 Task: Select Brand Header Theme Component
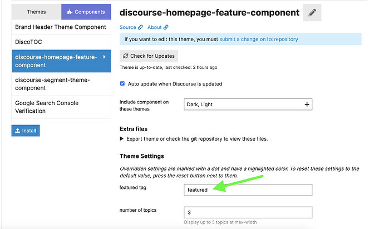(61, 27)
